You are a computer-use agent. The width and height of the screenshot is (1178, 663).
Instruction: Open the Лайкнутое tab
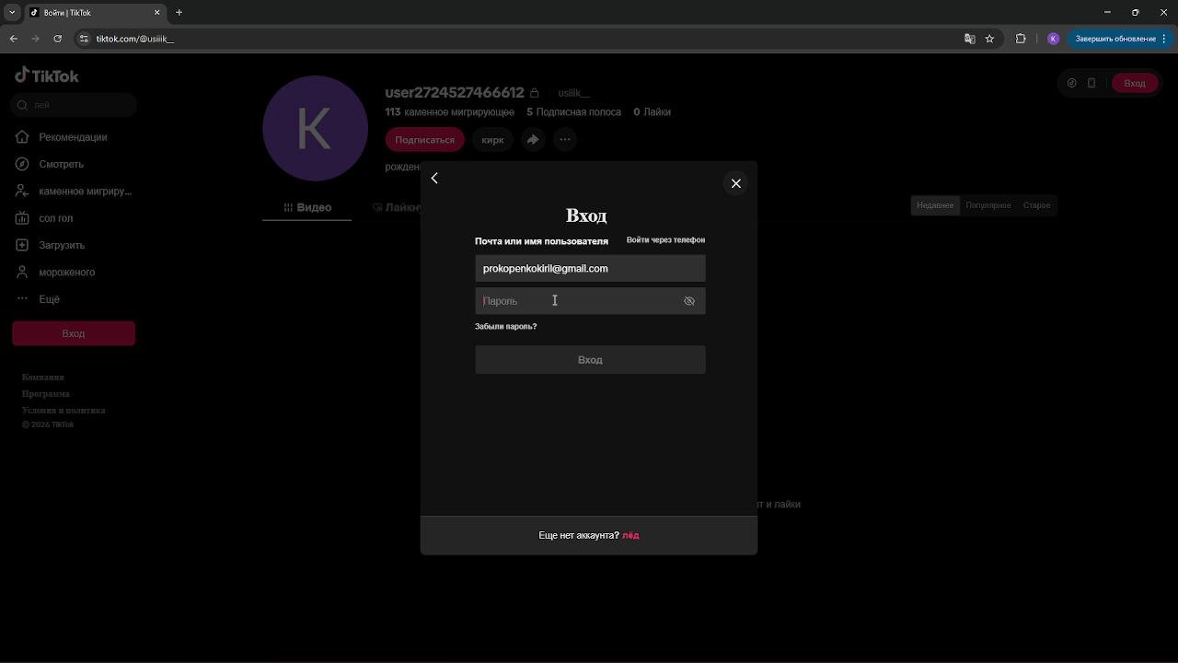pyautogui.click(x=398, y=207)
